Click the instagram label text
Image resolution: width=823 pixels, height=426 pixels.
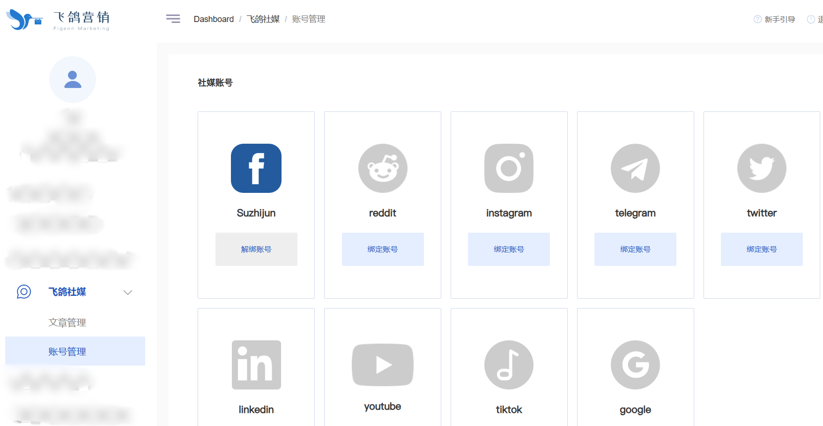coord(509,213)
